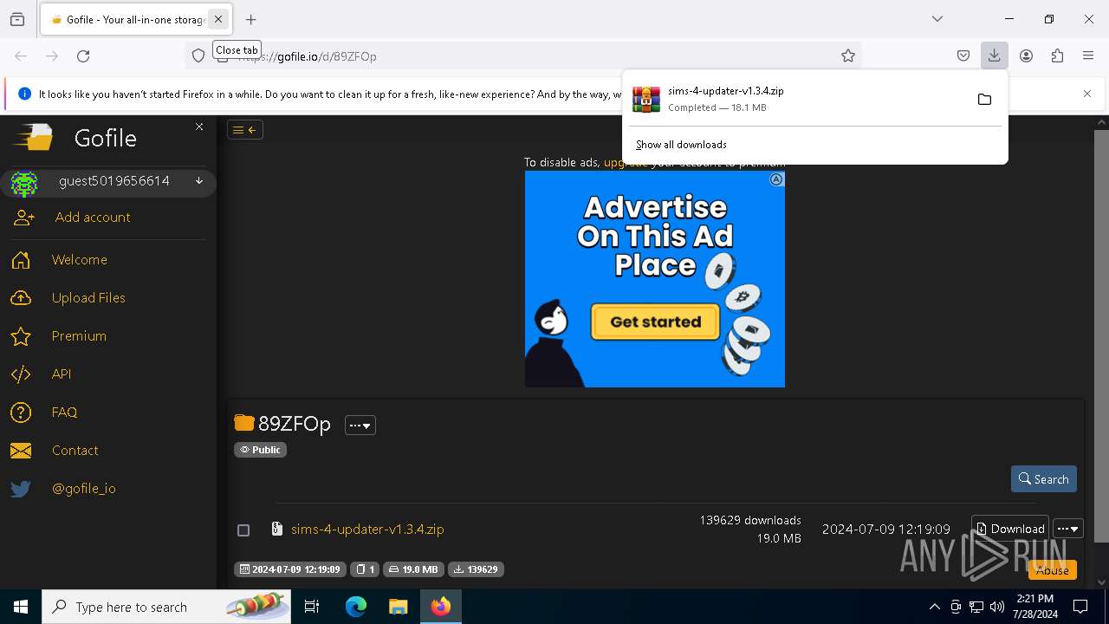Close the Gofile sidebar with X
The image size is (1109, 624).
tap(199, 127)
